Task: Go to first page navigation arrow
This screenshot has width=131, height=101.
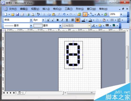Action: pos(4,93)
